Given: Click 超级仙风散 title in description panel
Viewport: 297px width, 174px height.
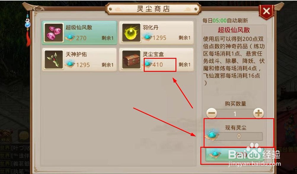Looking at the screenshot, I should click(234, 30).
